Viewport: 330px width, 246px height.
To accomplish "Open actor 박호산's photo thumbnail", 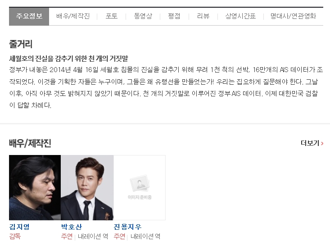I will click(87, 188).
